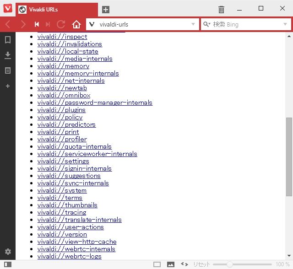The image size is (293, 269).
Task: Open Vivaldi settings gear
Action: coord(8,252)
